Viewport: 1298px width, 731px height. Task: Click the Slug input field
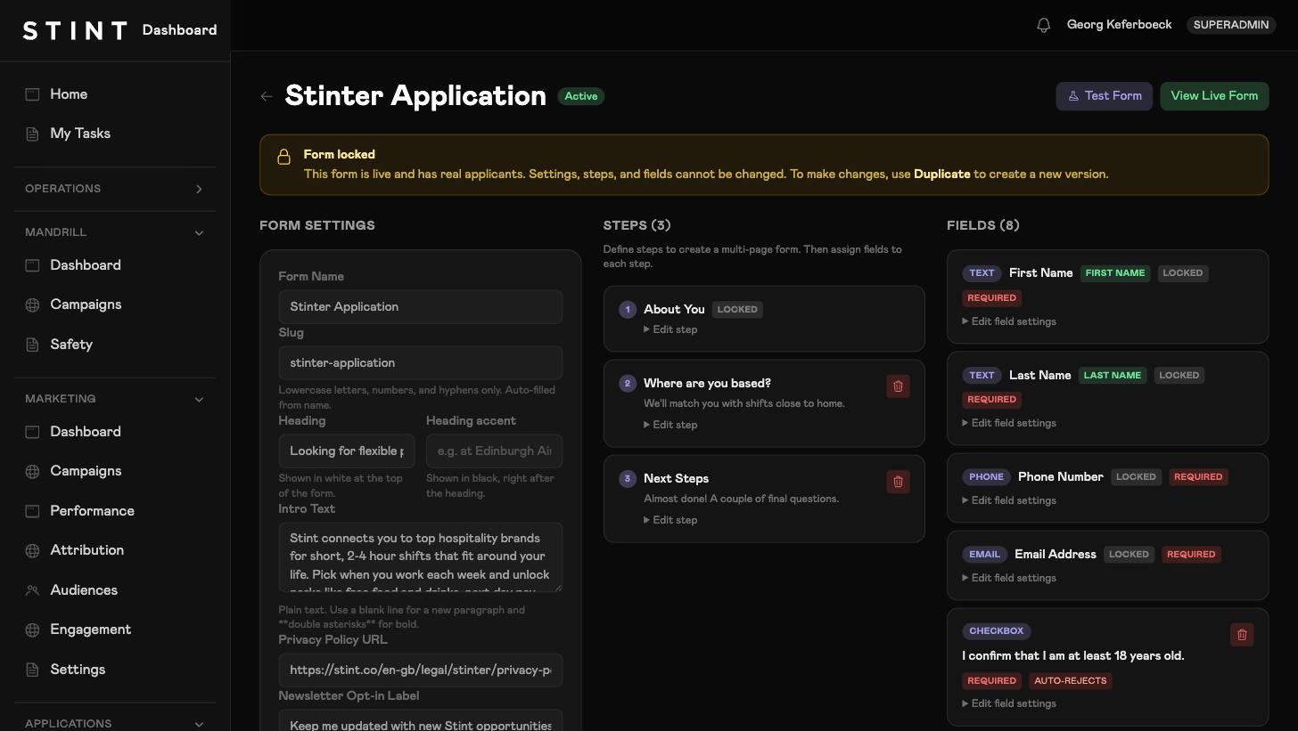[x=421, y=363]
